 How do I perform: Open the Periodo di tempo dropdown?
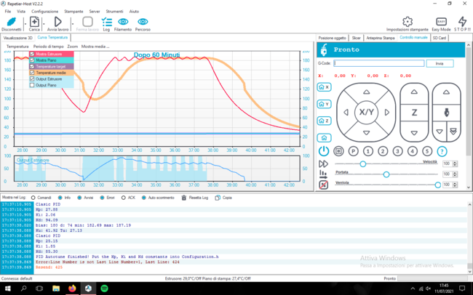click(48, 46)
